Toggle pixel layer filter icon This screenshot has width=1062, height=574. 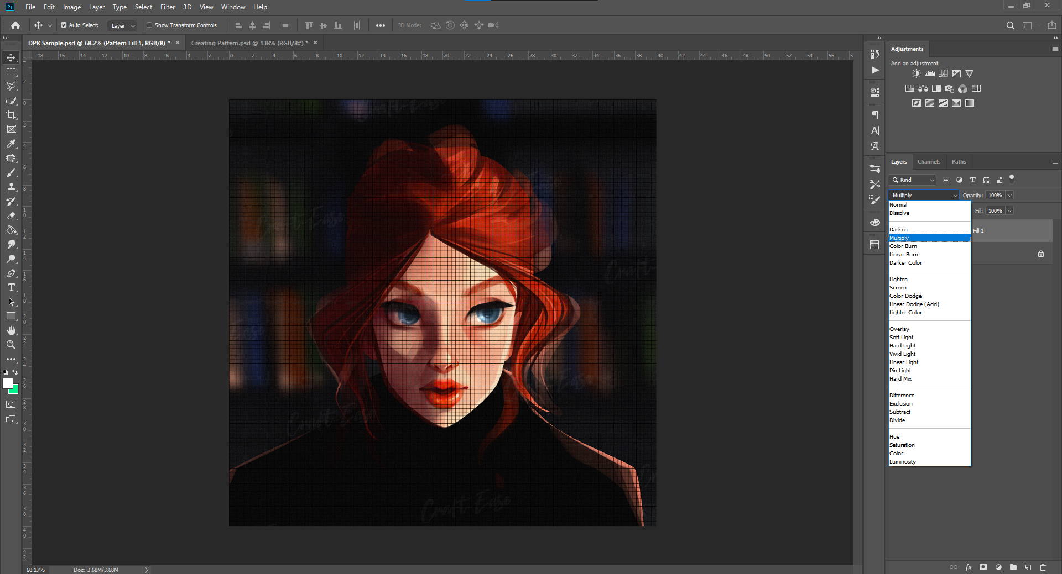[x=946, y=180]
